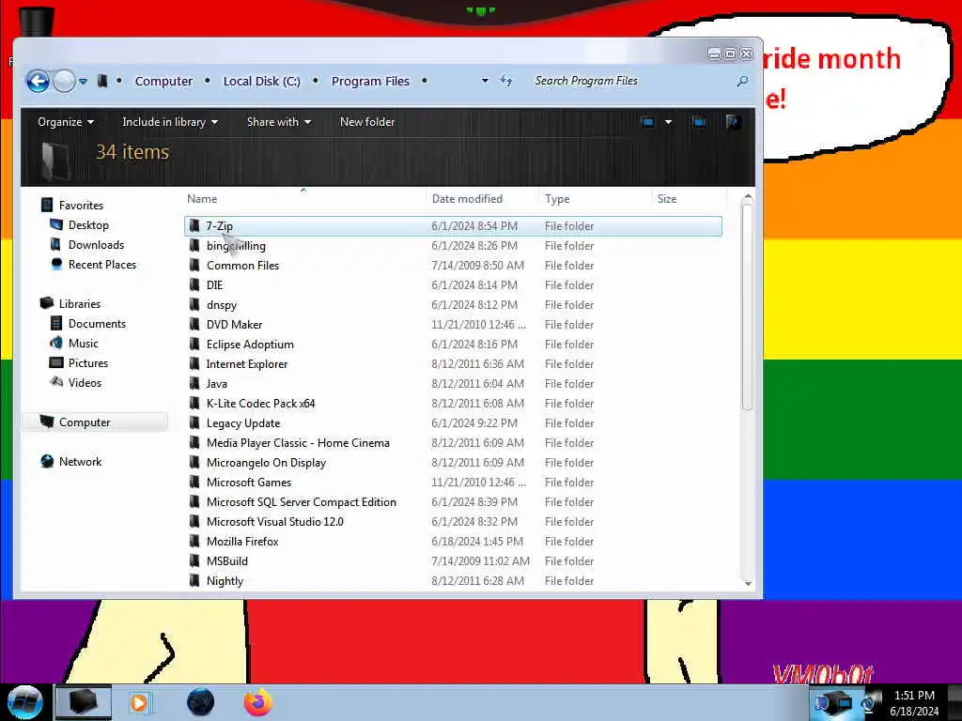Select the Internet Explorer folder icon
Viewport: 962px width, 721px height.
tap(194, 363)
